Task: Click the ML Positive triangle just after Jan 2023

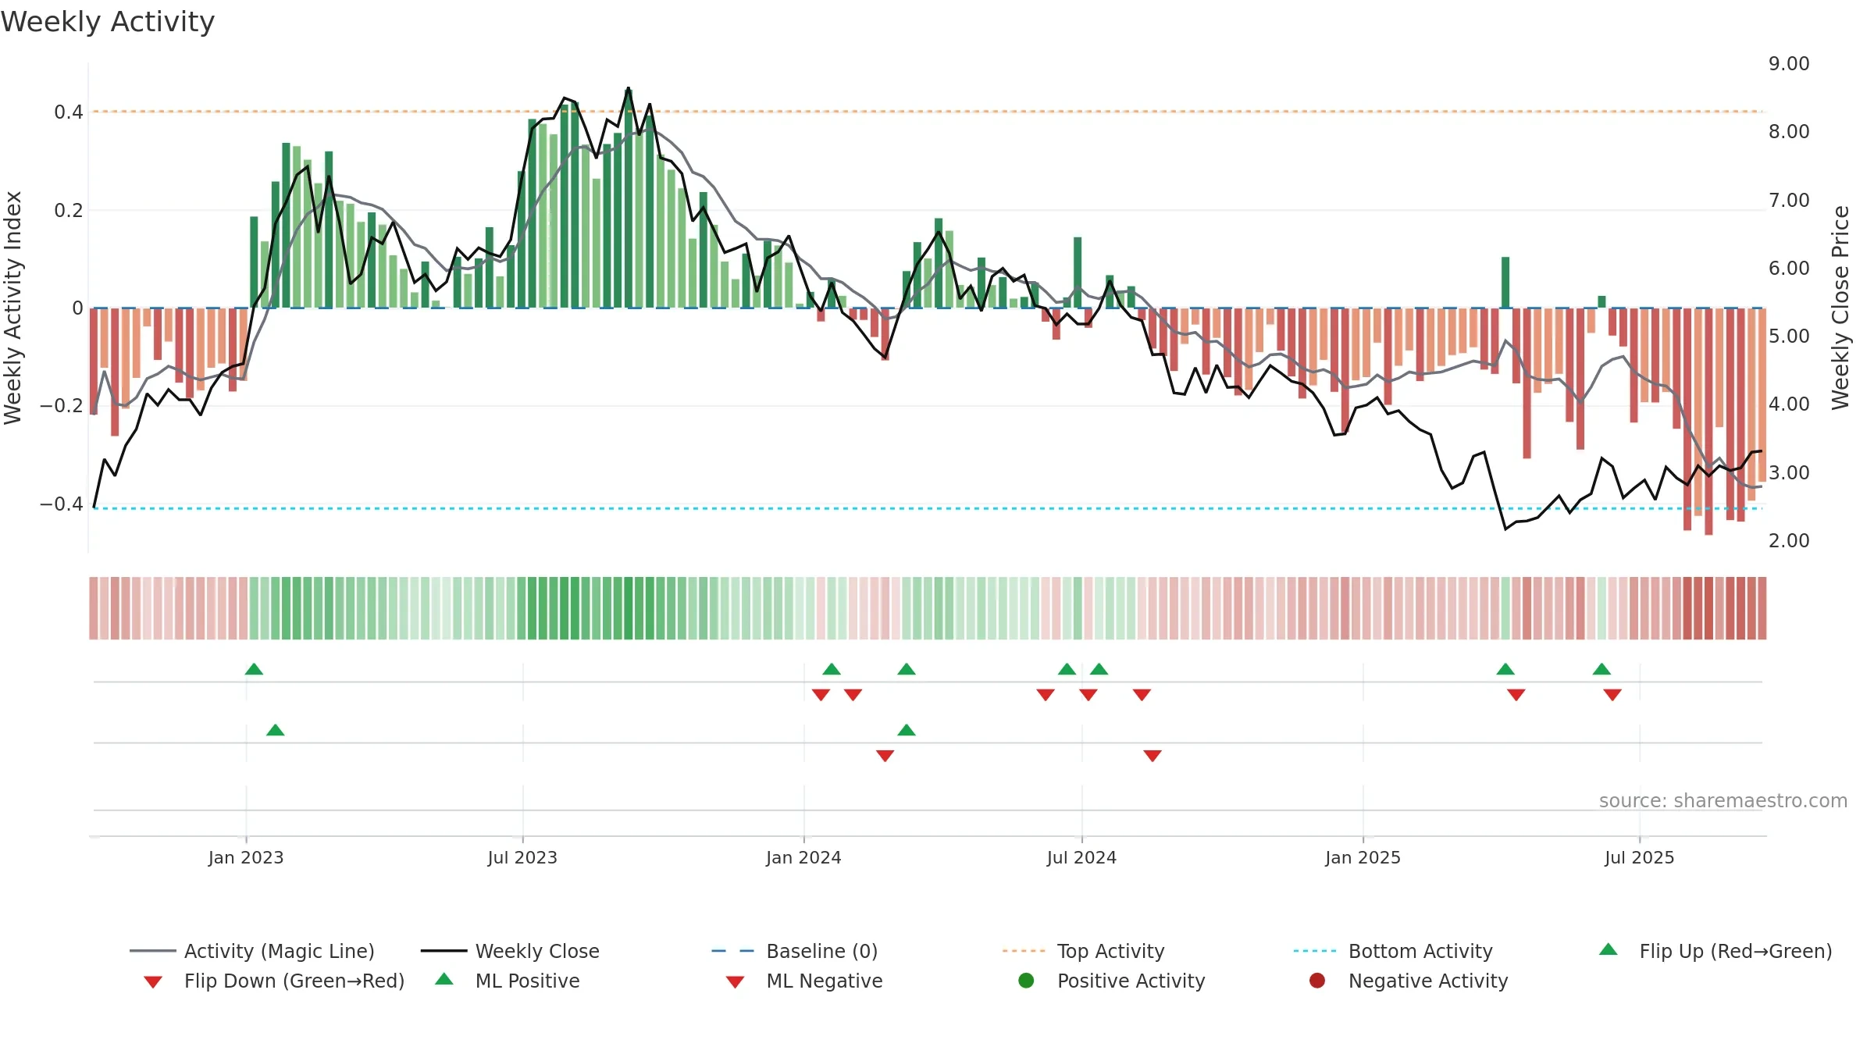Action: [275, 730]
